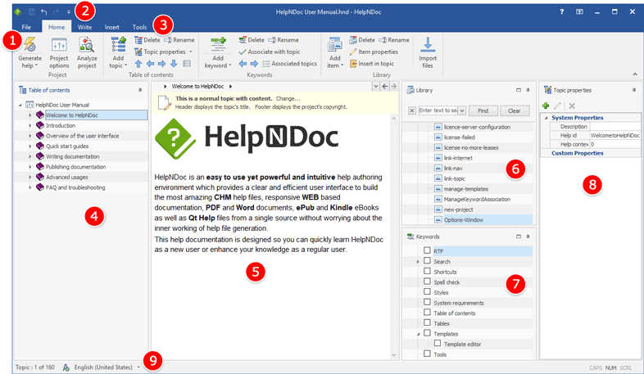
Task: Expand the Introduction topic node
Action: pos(30,125)
